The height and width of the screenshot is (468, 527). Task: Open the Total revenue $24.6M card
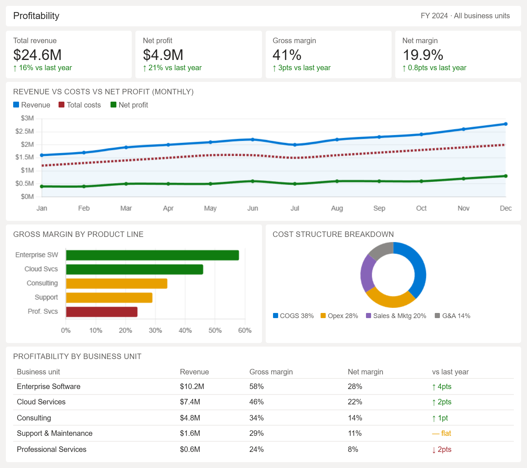click(69, 54)
